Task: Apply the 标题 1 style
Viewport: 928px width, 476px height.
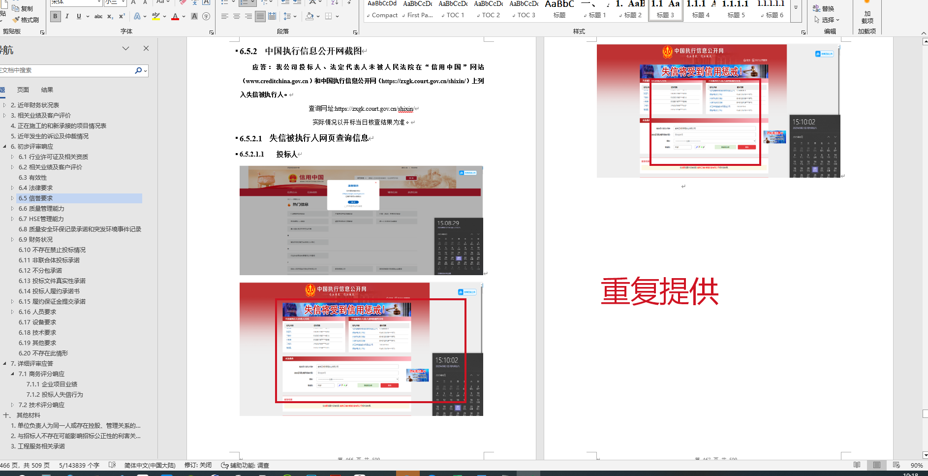Action: (x=595, y=10)
